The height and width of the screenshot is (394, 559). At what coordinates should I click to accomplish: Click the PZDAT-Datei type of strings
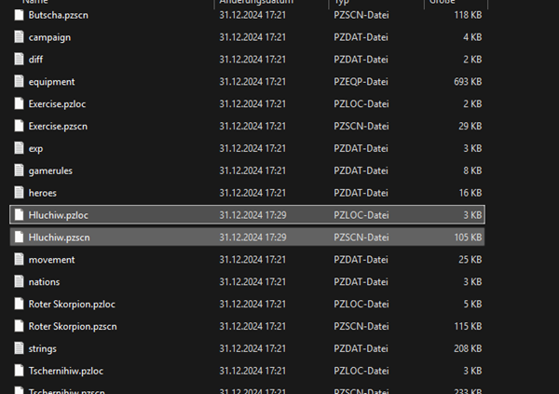click(361, 348)
